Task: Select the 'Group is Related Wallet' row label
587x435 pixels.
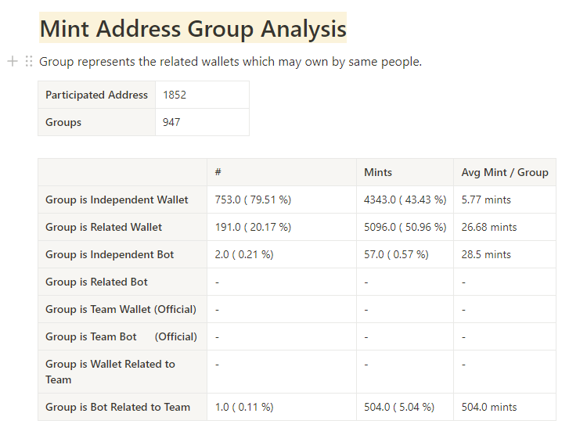Action: (x=122, y=227)
